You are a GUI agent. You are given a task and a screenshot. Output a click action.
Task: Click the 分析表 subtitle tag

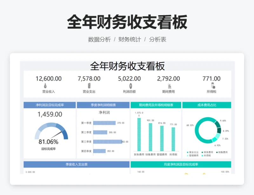157,39
